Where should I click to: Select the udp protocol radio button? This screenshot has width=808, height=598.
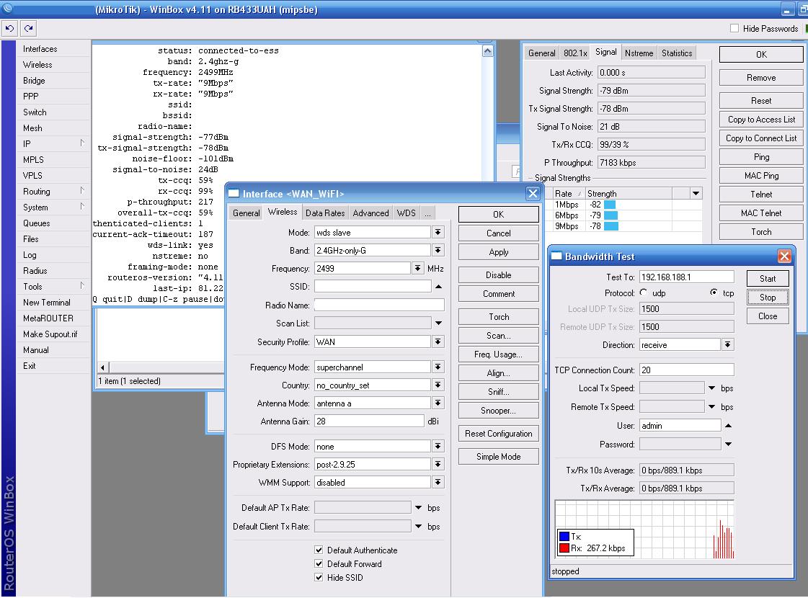(644, 293)
